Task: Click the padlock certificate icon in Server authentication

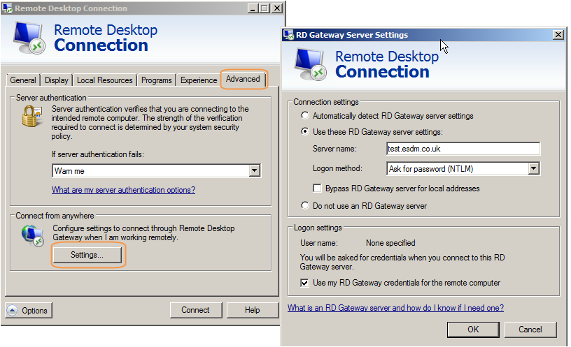Action: 31,117
